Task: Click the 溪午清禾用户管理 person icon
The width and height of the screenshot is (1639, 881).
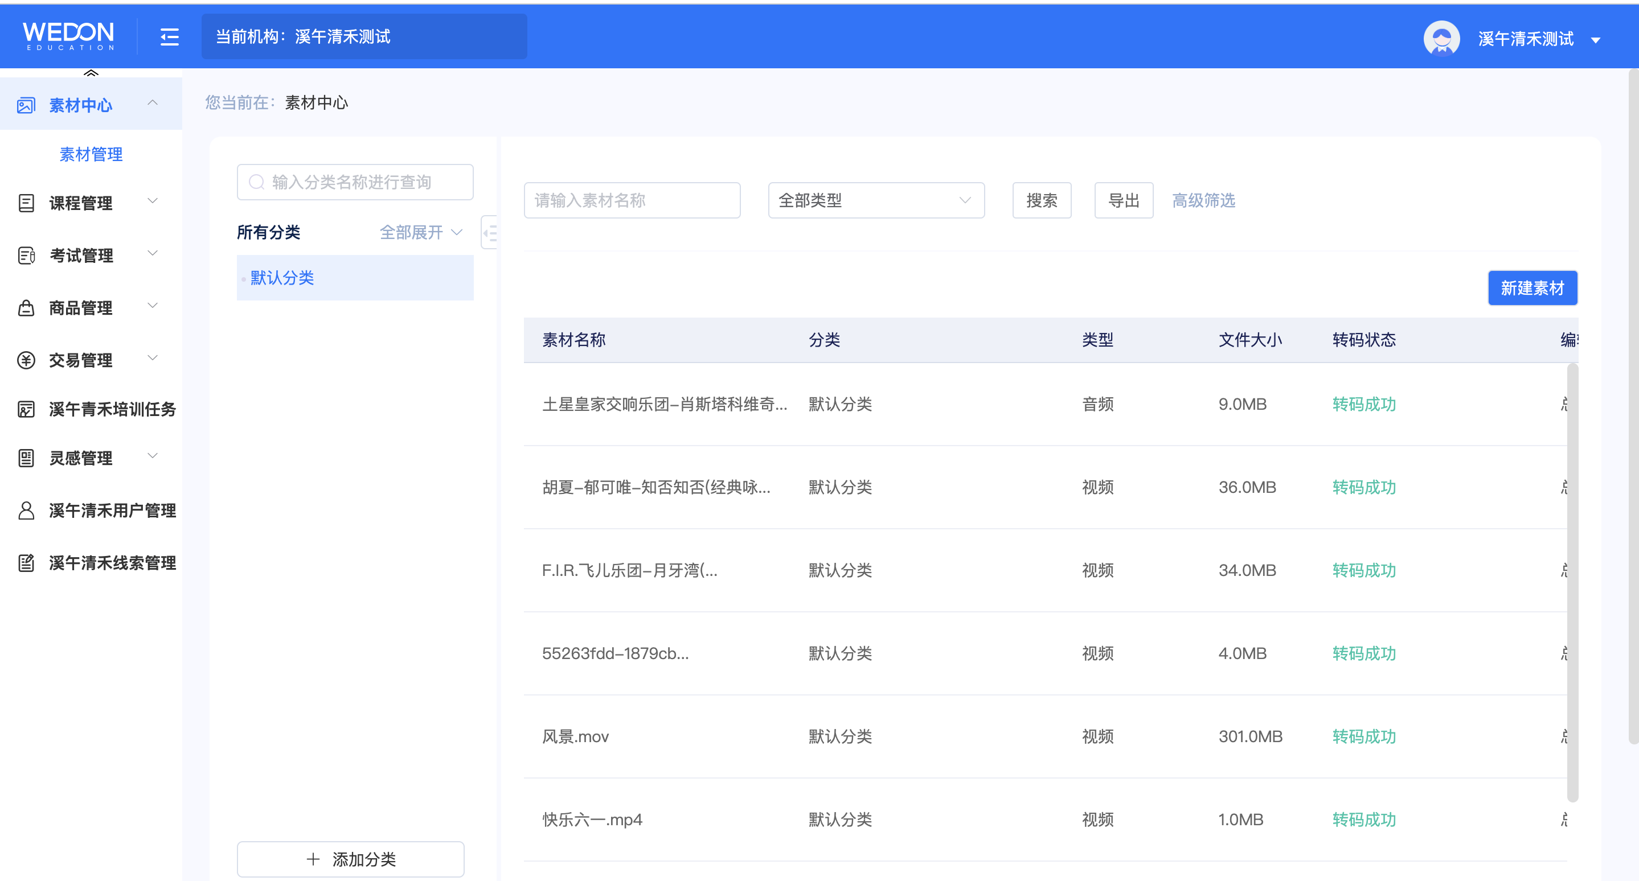Action: pos(26,510)
